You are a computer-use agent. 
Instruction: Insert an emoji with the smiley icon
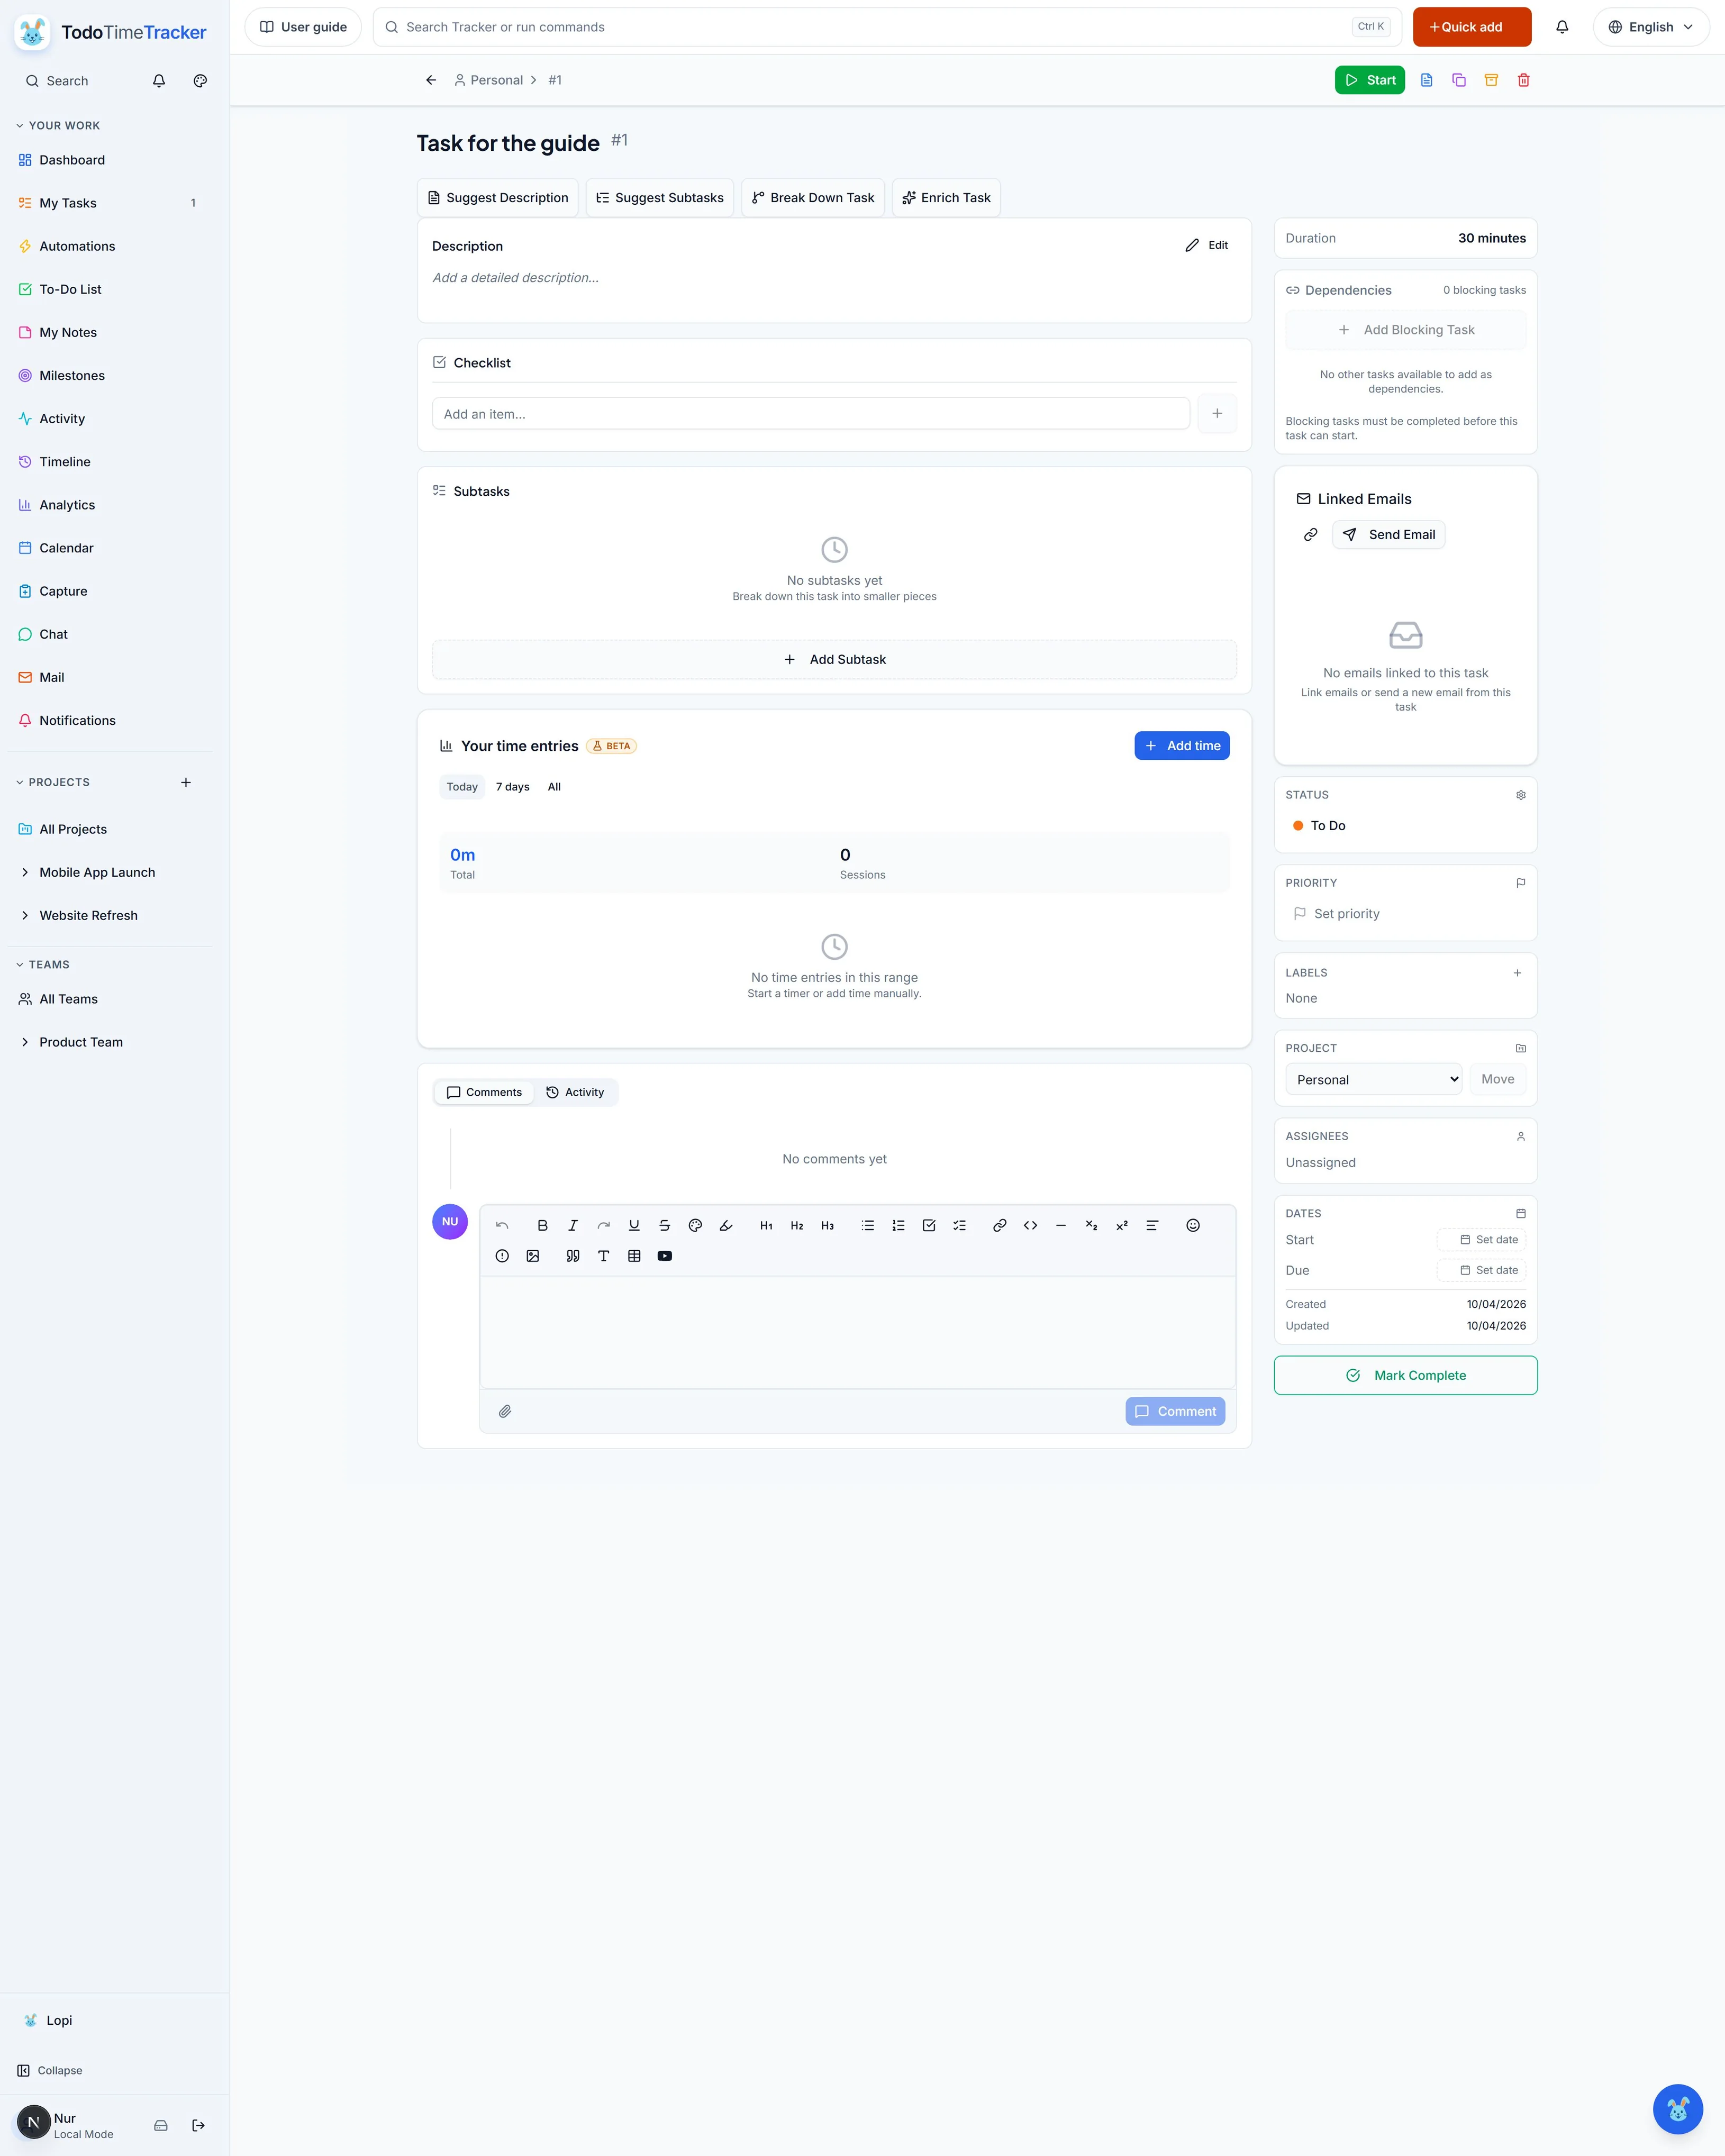coord(1193,1225)
